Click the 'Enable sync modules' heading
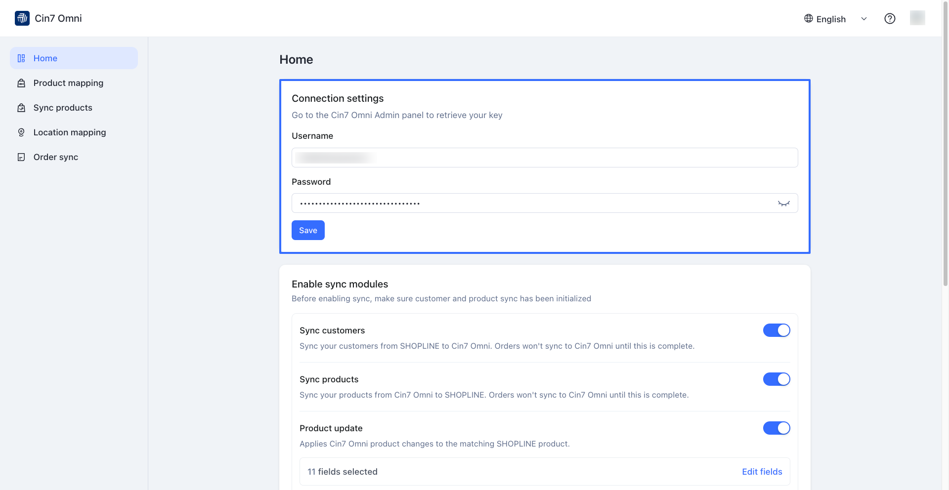This screenshot has height=490, width=949. coord(340,284)
